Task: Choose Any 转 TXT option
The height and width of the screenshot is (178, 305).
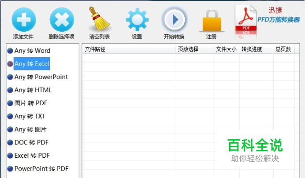Action: (30, 116)
